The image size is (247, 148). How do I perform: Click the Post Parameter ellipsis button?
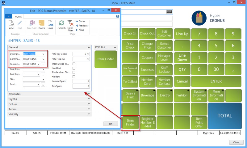(x=43, y=74)
